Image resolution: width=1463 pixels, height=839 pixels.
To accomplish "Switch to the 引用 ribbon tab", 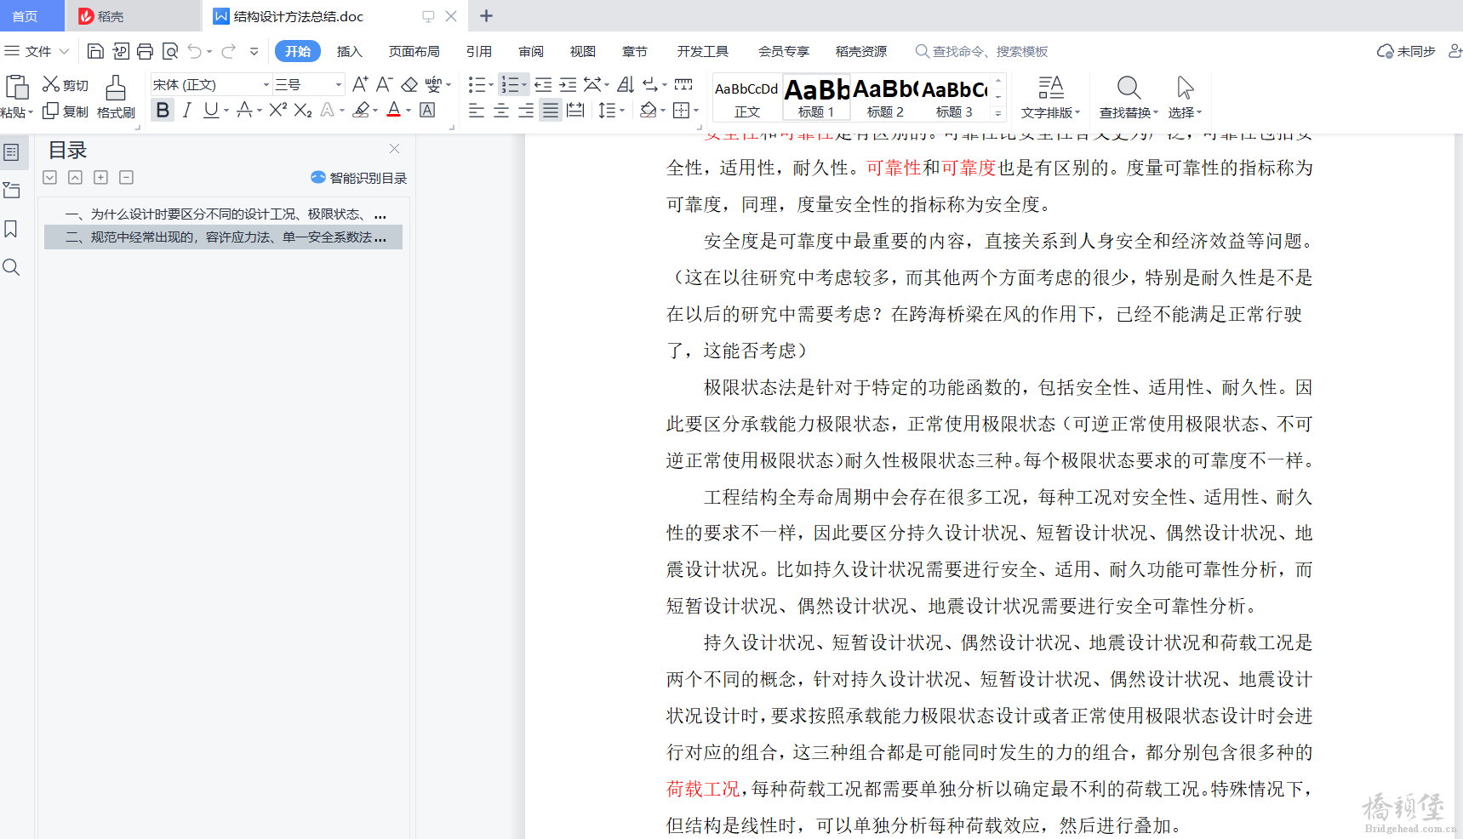I will [x=479, y=52].
